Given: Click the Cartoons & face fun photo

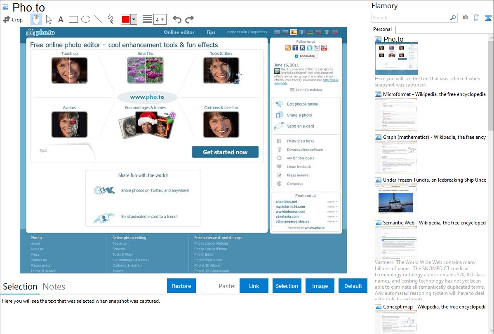Looking at the screenshot, I should (x=221, y=124).
